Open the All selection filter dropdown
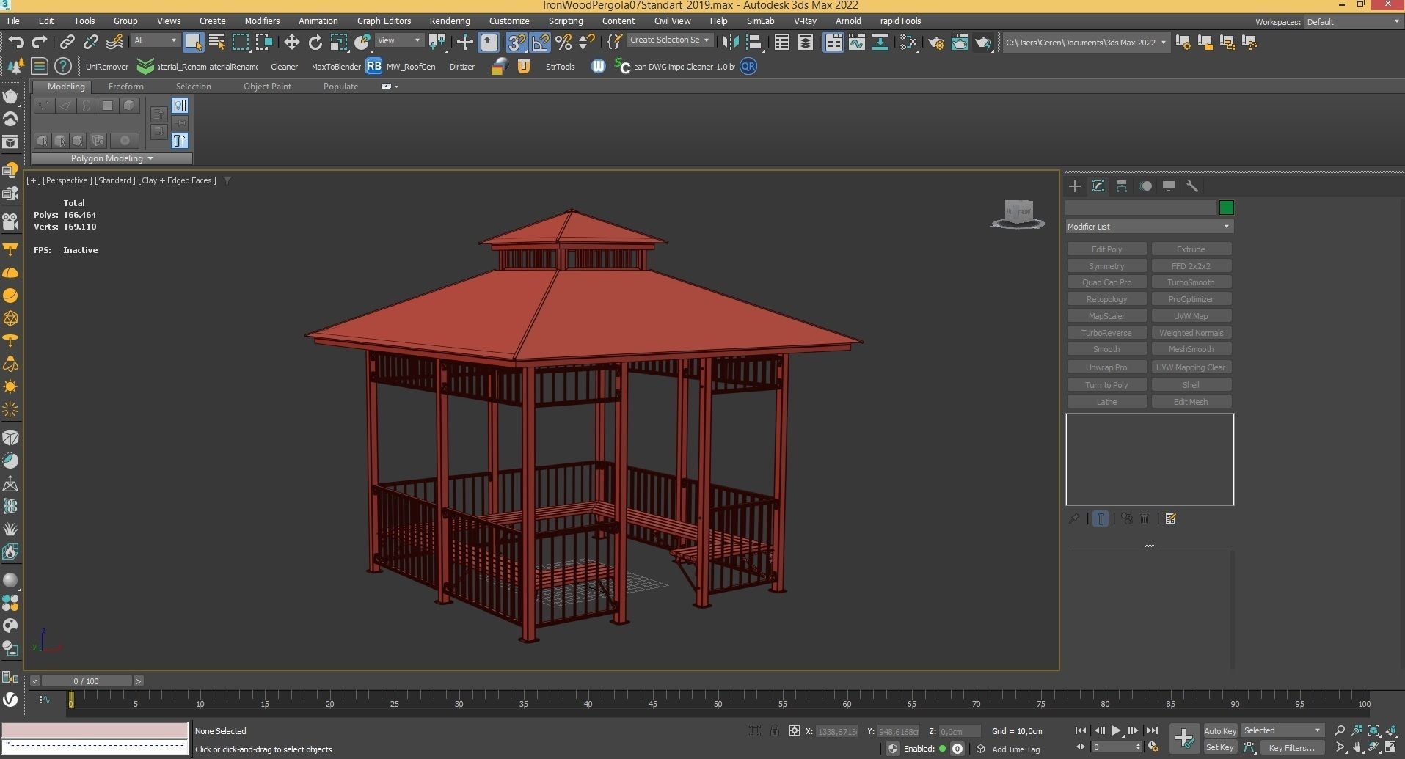 pos(156,40)
